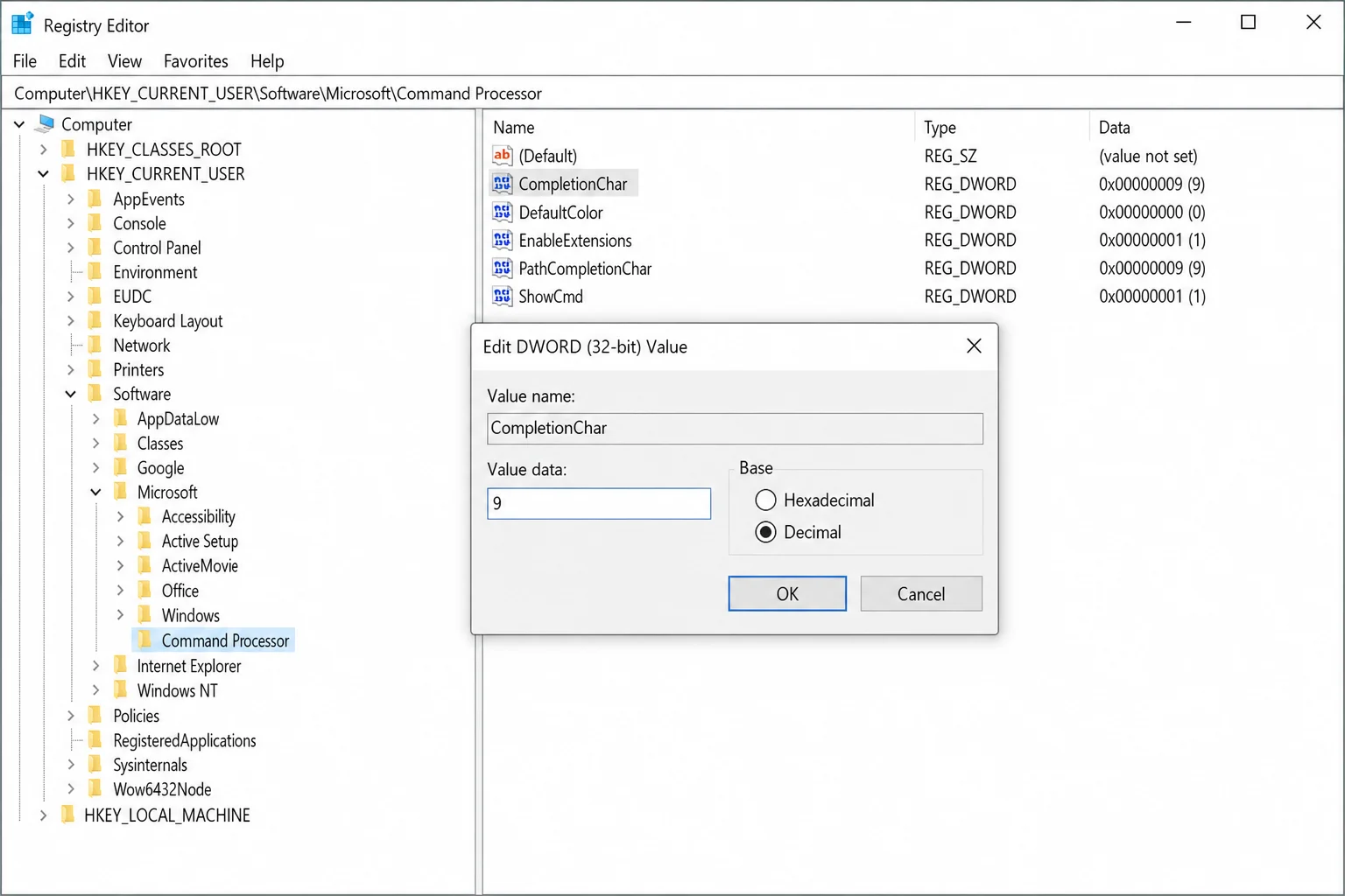Click the Value data input field
The height and width of the screenshot is (896, 1345).
pos(599,503)
